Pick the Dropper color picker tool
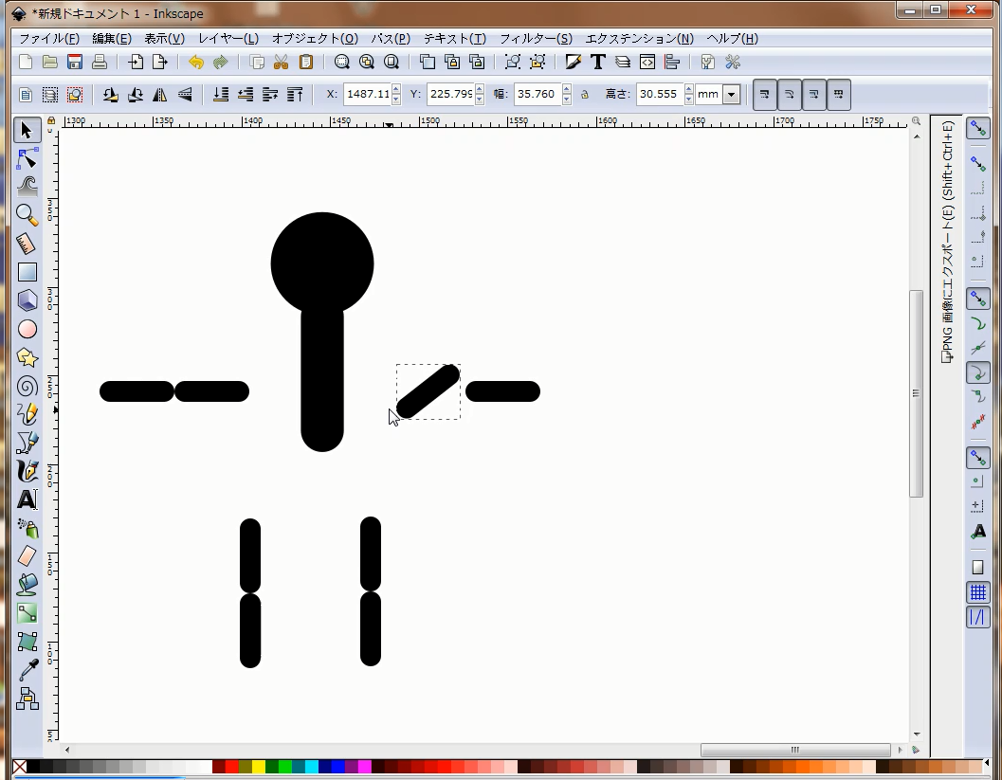Viewport: 1002px width, 780px height. coord(27,671)
